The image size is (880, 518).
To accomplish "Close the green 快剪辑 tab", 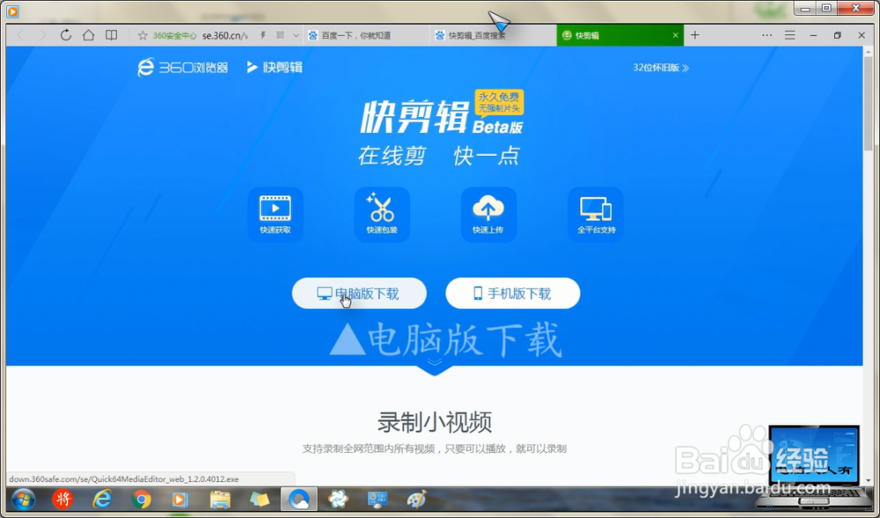I will pos(675,35).
